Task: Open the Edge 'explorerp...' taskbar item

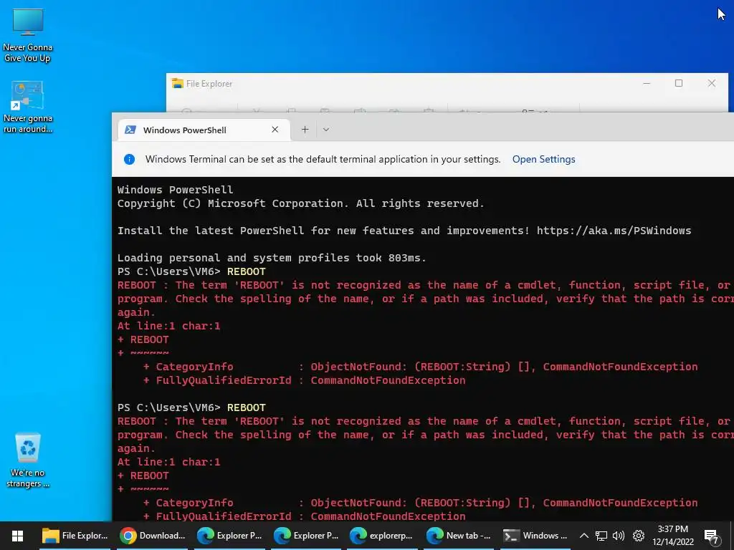Action: tap(383, 536)
